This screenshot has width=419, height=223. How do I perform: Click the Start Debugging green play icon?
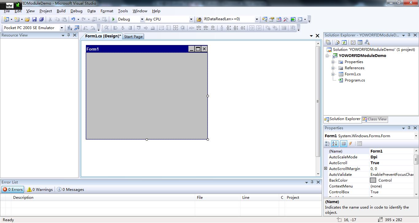[113, 19]
